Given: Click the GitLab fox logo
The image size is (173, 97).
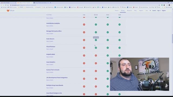Looking at the screenshot, I should click(8, 11).
